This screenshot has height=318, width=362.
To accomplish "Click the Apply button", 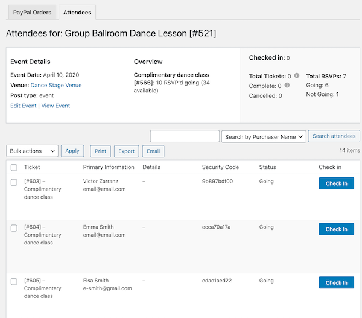I will click(x=72, y=151).
